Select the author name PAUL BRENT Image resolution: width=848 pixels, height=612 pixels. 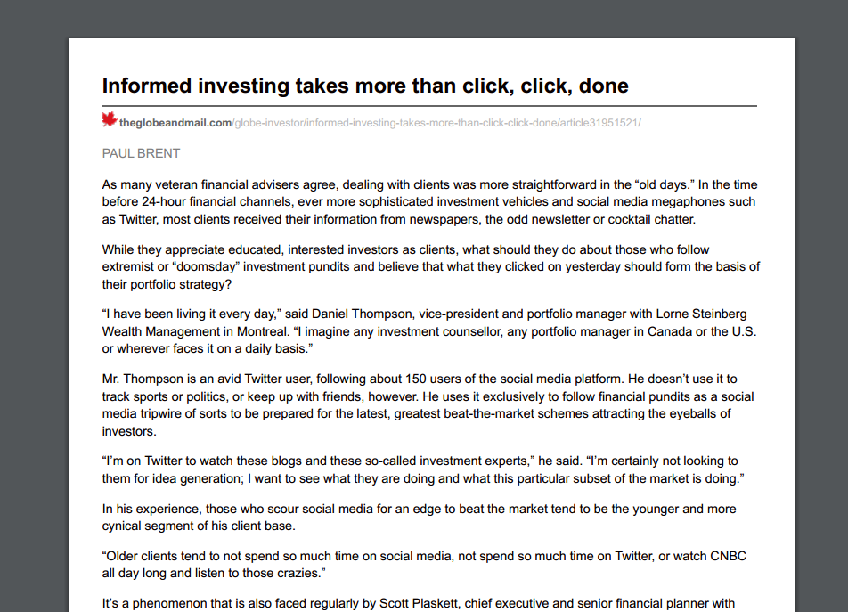[141, 153]
